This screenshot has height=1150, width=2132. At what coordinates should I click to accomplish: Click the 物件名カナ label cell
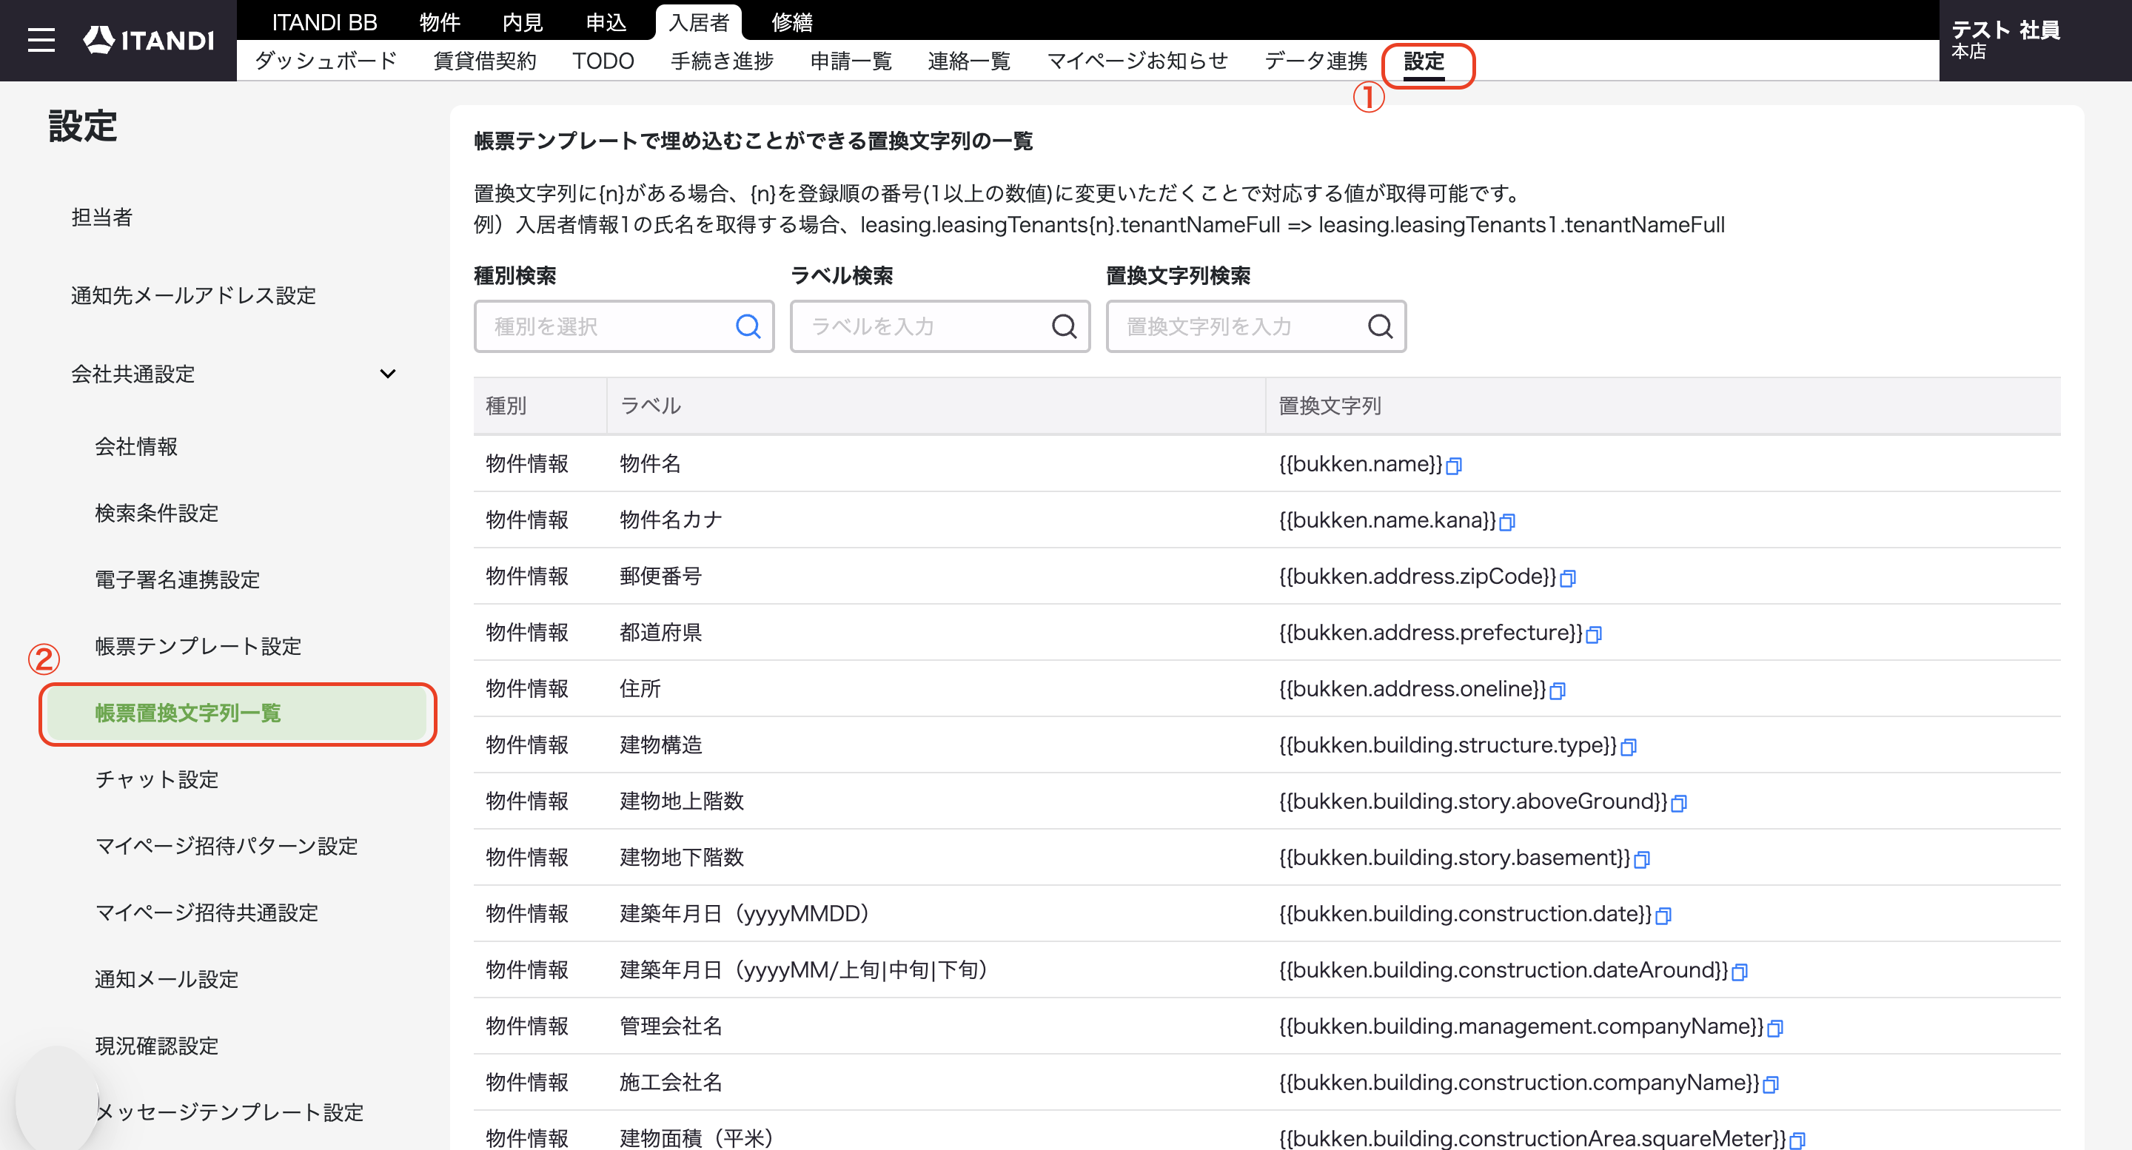[x=671, y=520]
